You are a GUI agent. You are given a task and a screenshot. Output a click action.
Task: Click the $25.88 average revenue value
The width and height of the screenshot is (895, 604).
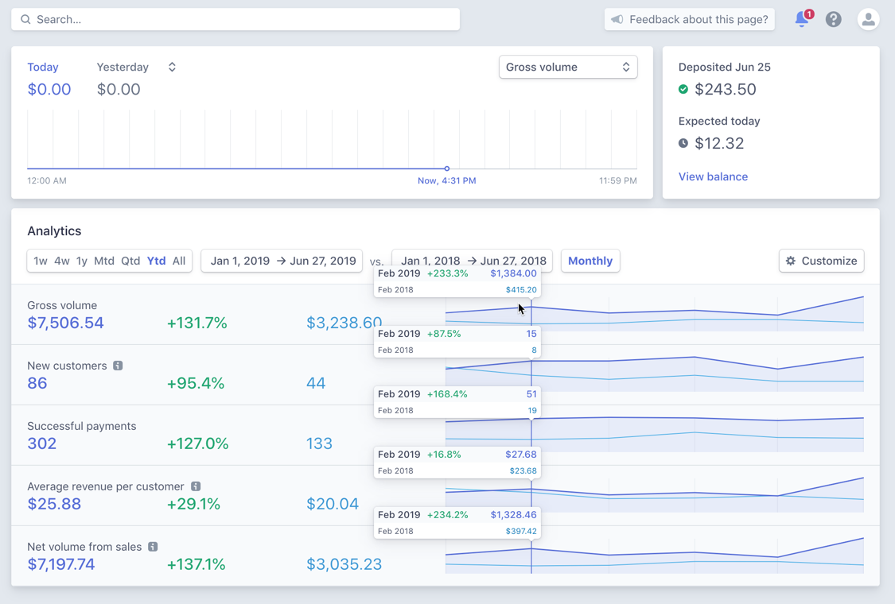coord(54,504)
